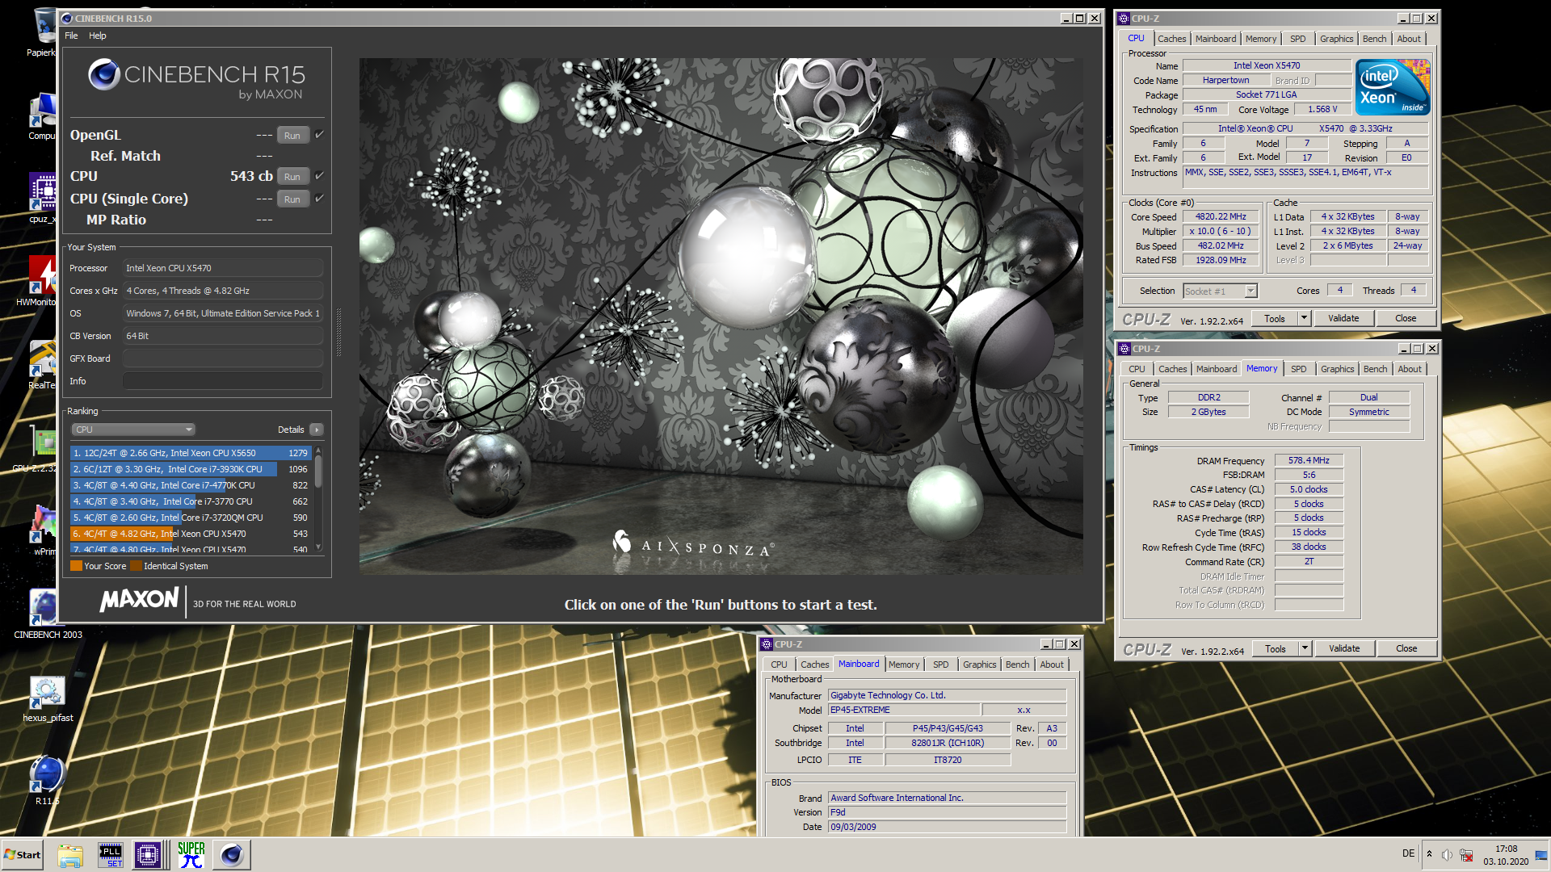Click the Core Speed value 4820.22 MHz
This screenshot has height=872, width=1551.
(1221, 216)
